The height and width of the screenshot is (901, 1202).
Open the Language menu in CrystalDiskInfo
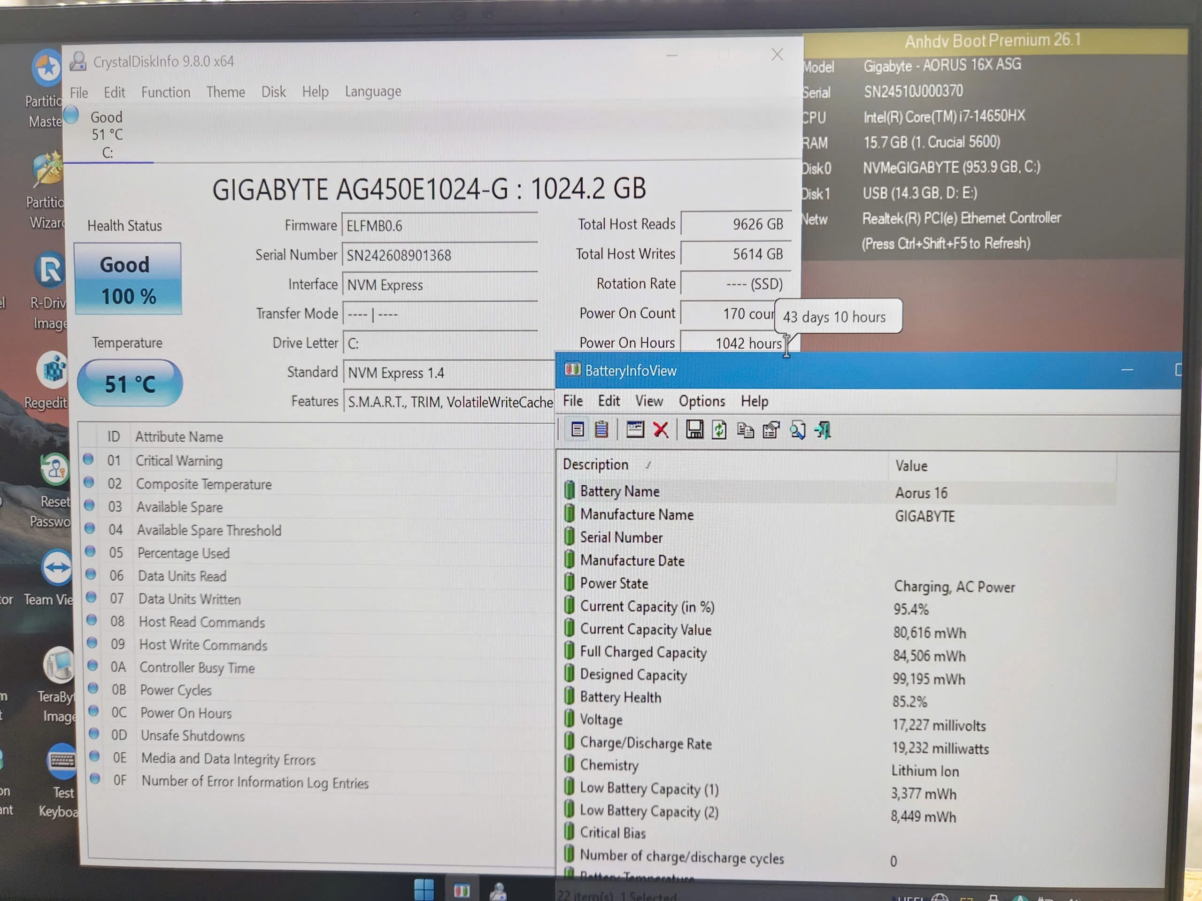click(373, 91)
